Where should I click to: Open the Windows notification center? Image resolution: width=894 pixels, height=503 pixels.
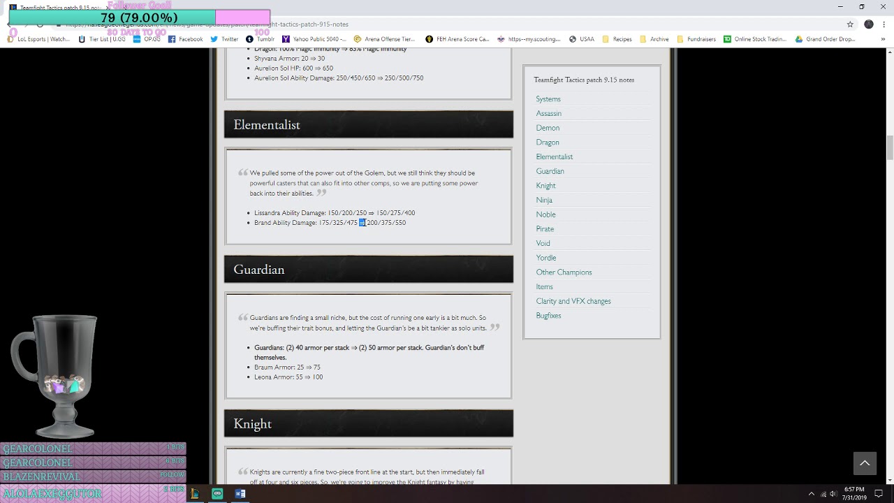click(879, 493)
